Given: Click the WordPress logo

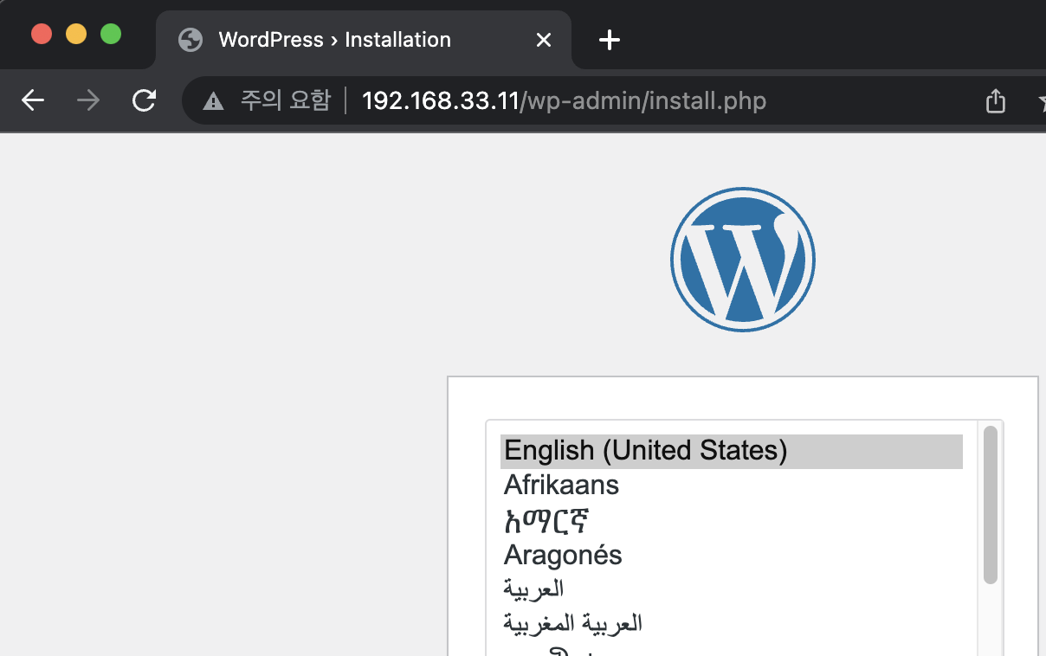Looking at the screenshot, I should [743, 260].
